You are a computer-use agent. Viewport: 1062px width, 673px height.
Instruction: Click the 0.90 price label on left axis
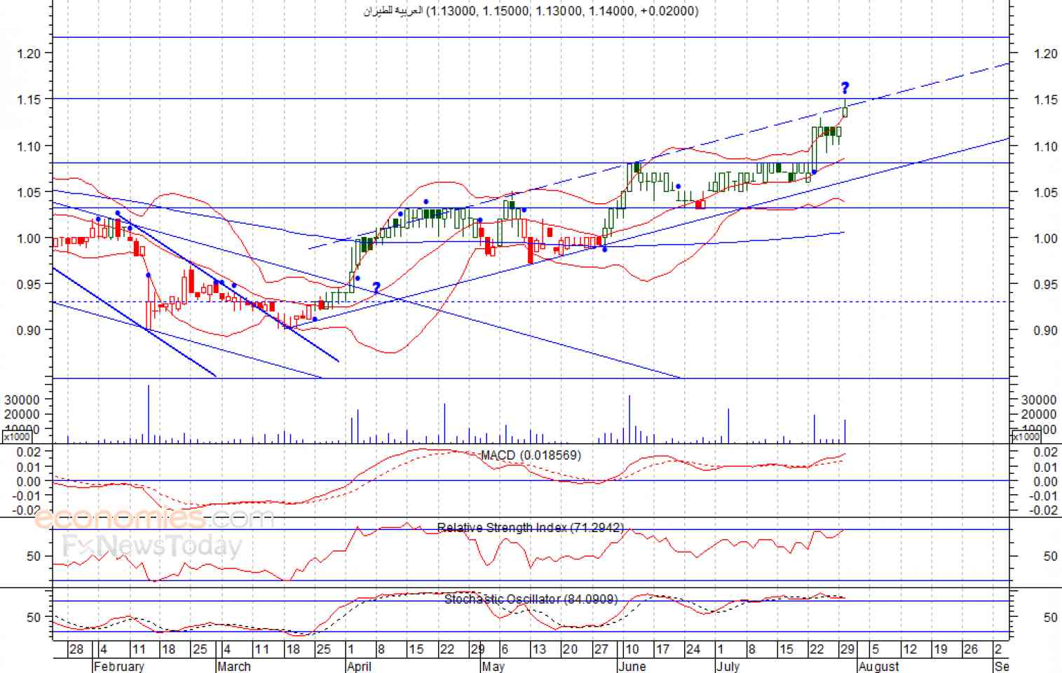pos(29,330)
